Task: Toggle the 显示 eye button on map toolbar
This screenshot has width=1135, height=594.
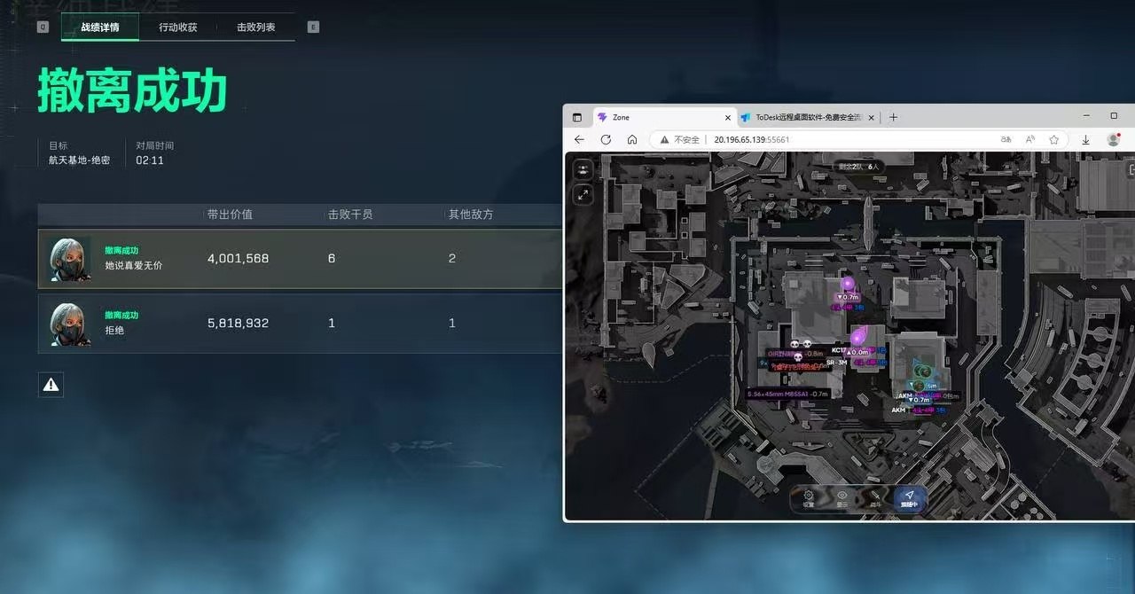Action: point(842,498)
